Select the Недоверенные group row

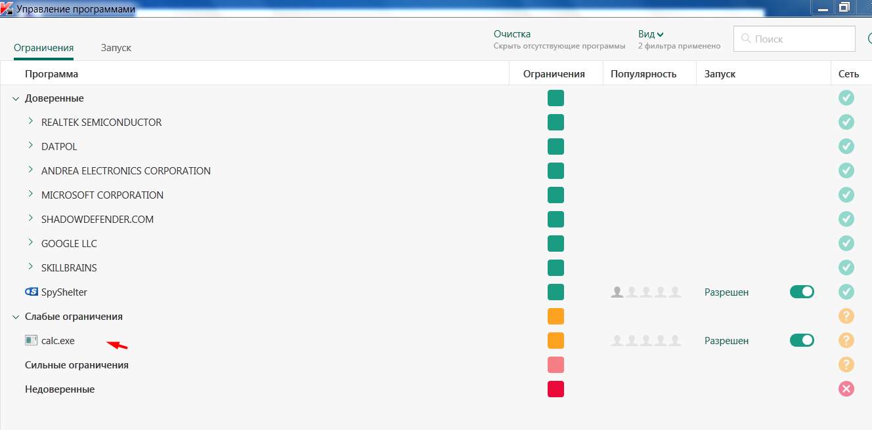[x=436, y=389]
